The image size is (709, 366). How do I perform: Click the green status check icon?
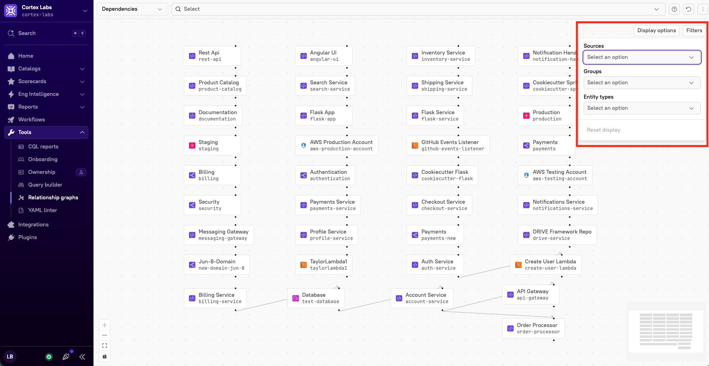tap(49, 357)
